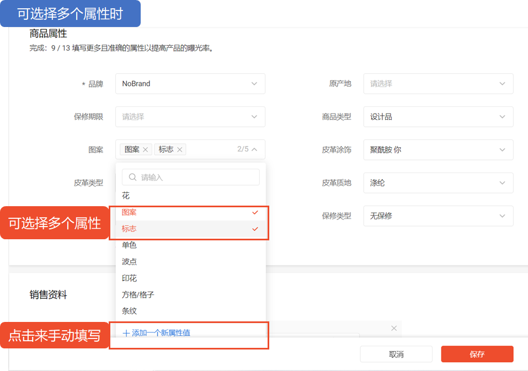Remove the 标志 tag from selection
The image size is (528, 371).
[179, 149]
